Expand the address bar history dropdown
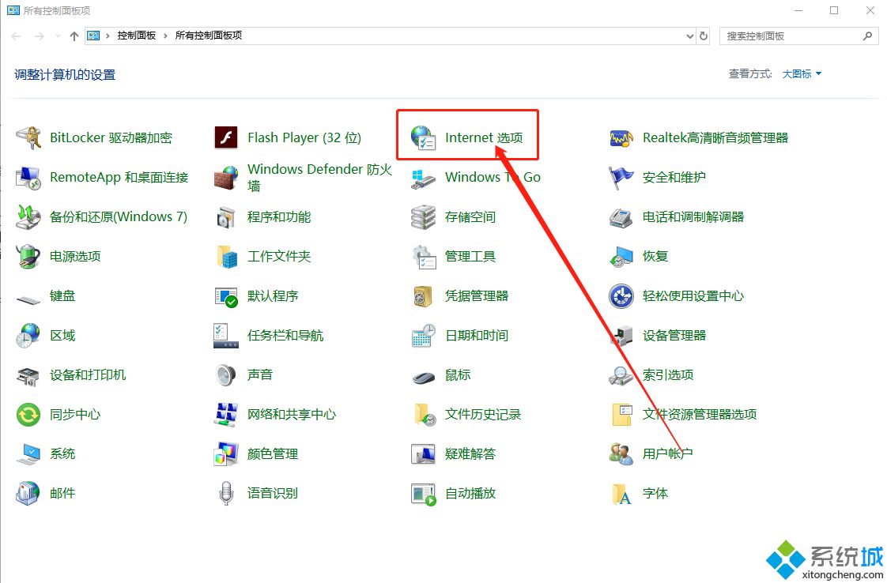The width and height of the screenshot is (887, 583). tap(690, 36)
